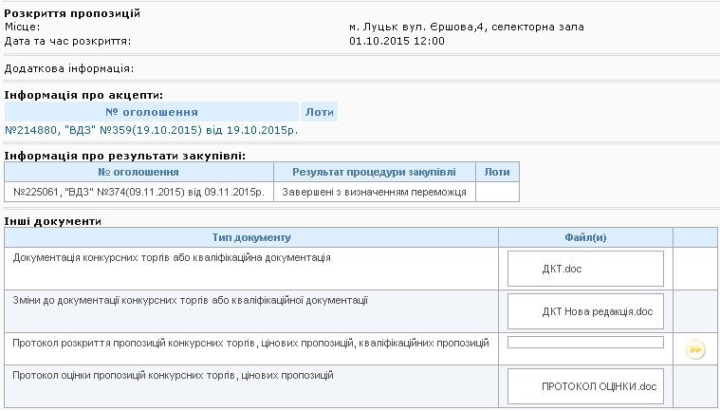Select the "Документація конкурсних торгів або кваліфікаційна" row text
The height and width of the screenshot is (411, 720).
point(172,257)
